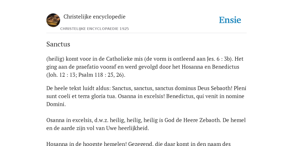Click the words 'Hosanna en Benedictus'
Image resolution: width=293 pixels, height=146 pixels.
click(210, 67)
